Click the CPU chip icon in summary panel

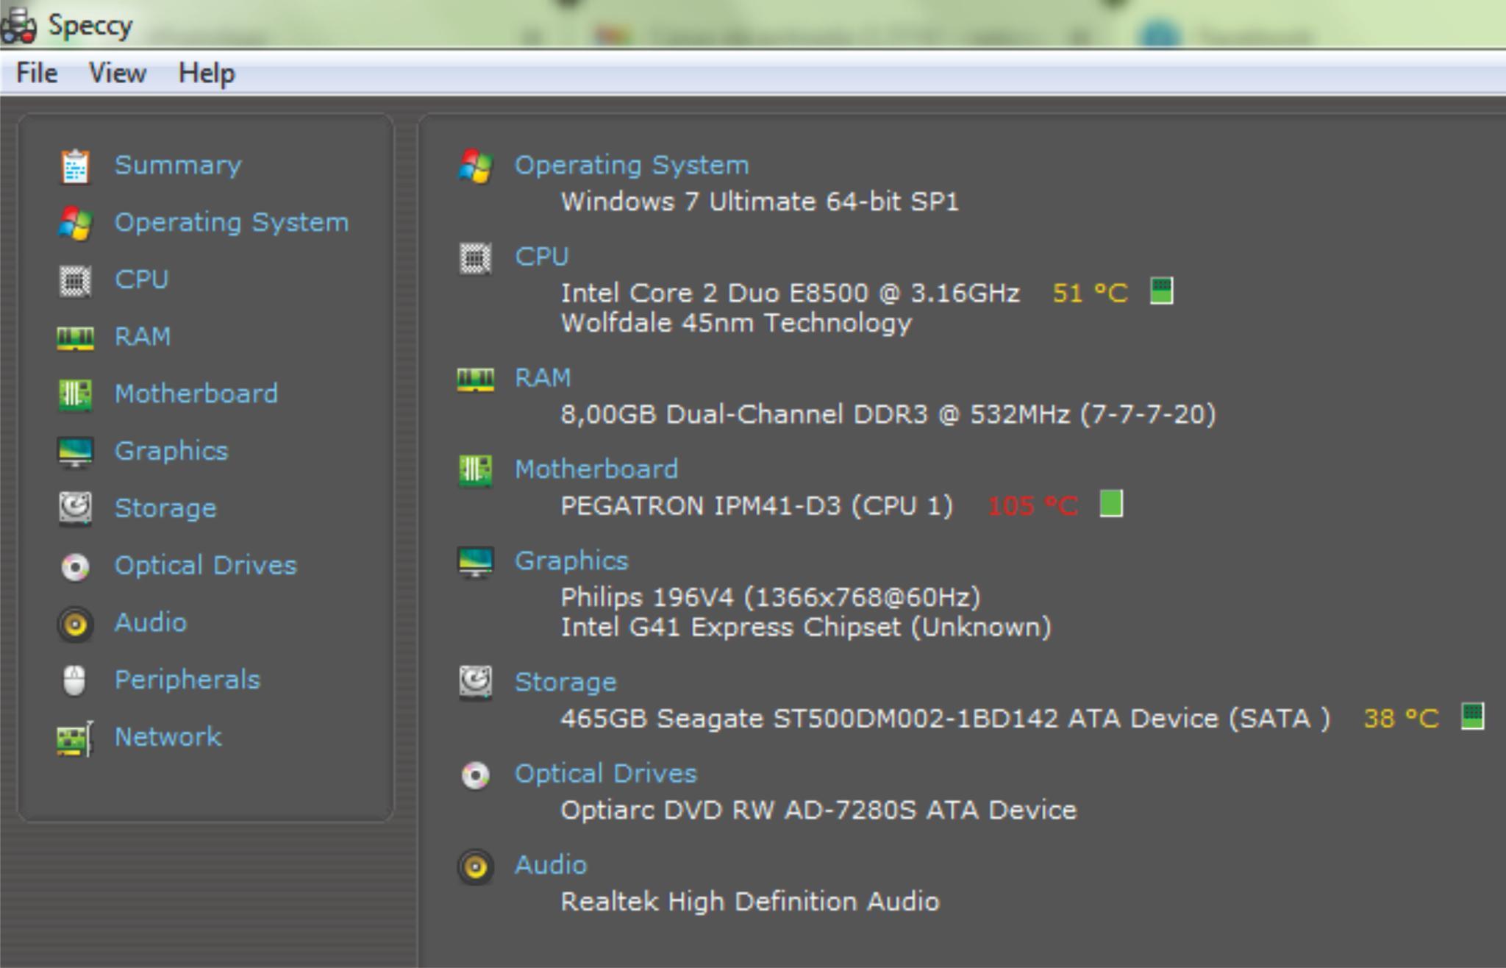475,258
